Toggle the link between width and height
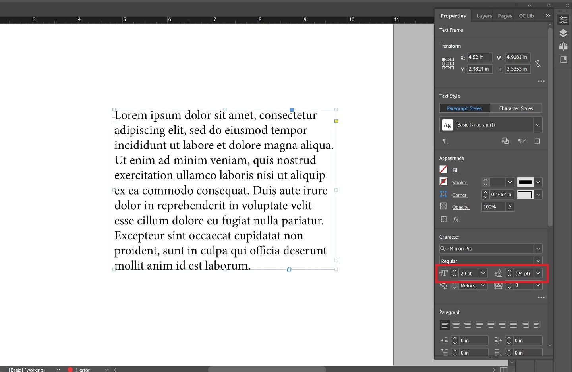Image resolution: width=572 pixels, height=372 pixels. pos(538,64)
